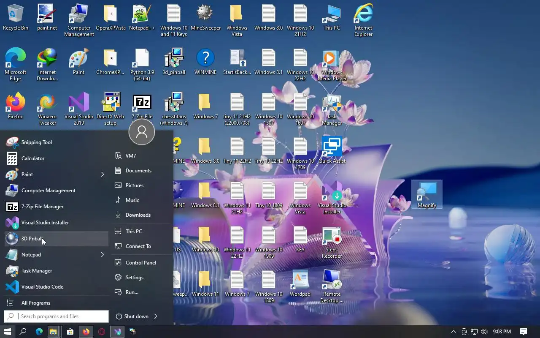The height and width of the screenshot is (338, 540).
Task: Launch Wordpad from the desktop
Action: point(300,283)
